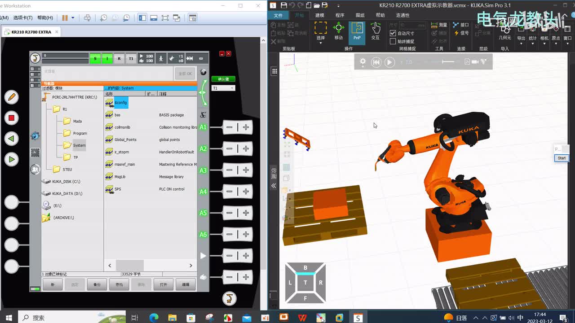Open Microsoft Edge from the taskbar
Viewport: 575px width, 323px height.
pyautogui.click(x=154, y=318)
